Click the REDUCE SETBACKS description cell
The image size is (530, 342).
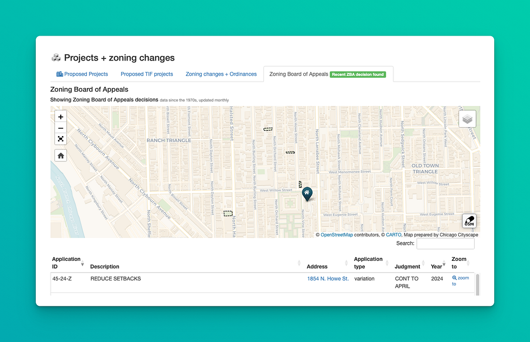pos(115,278)
